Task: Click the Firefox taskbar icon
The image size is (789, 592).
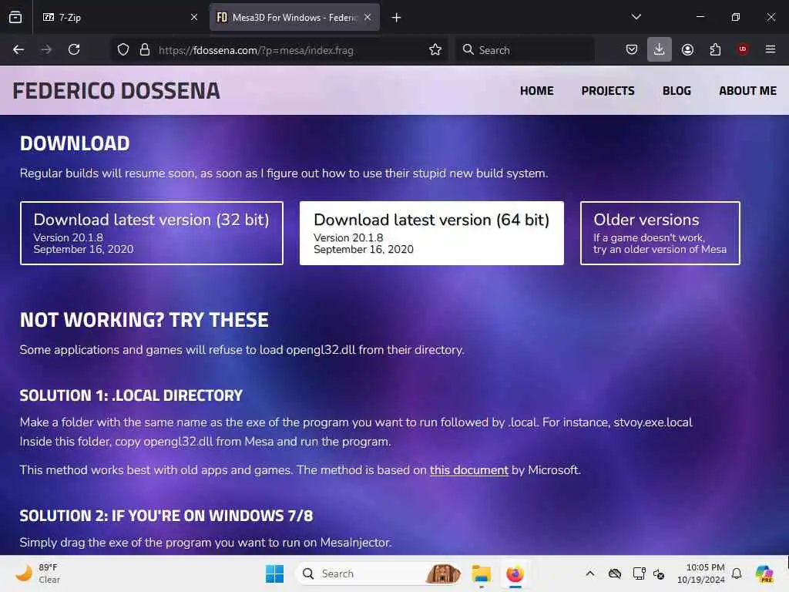Action: (515, 573)
